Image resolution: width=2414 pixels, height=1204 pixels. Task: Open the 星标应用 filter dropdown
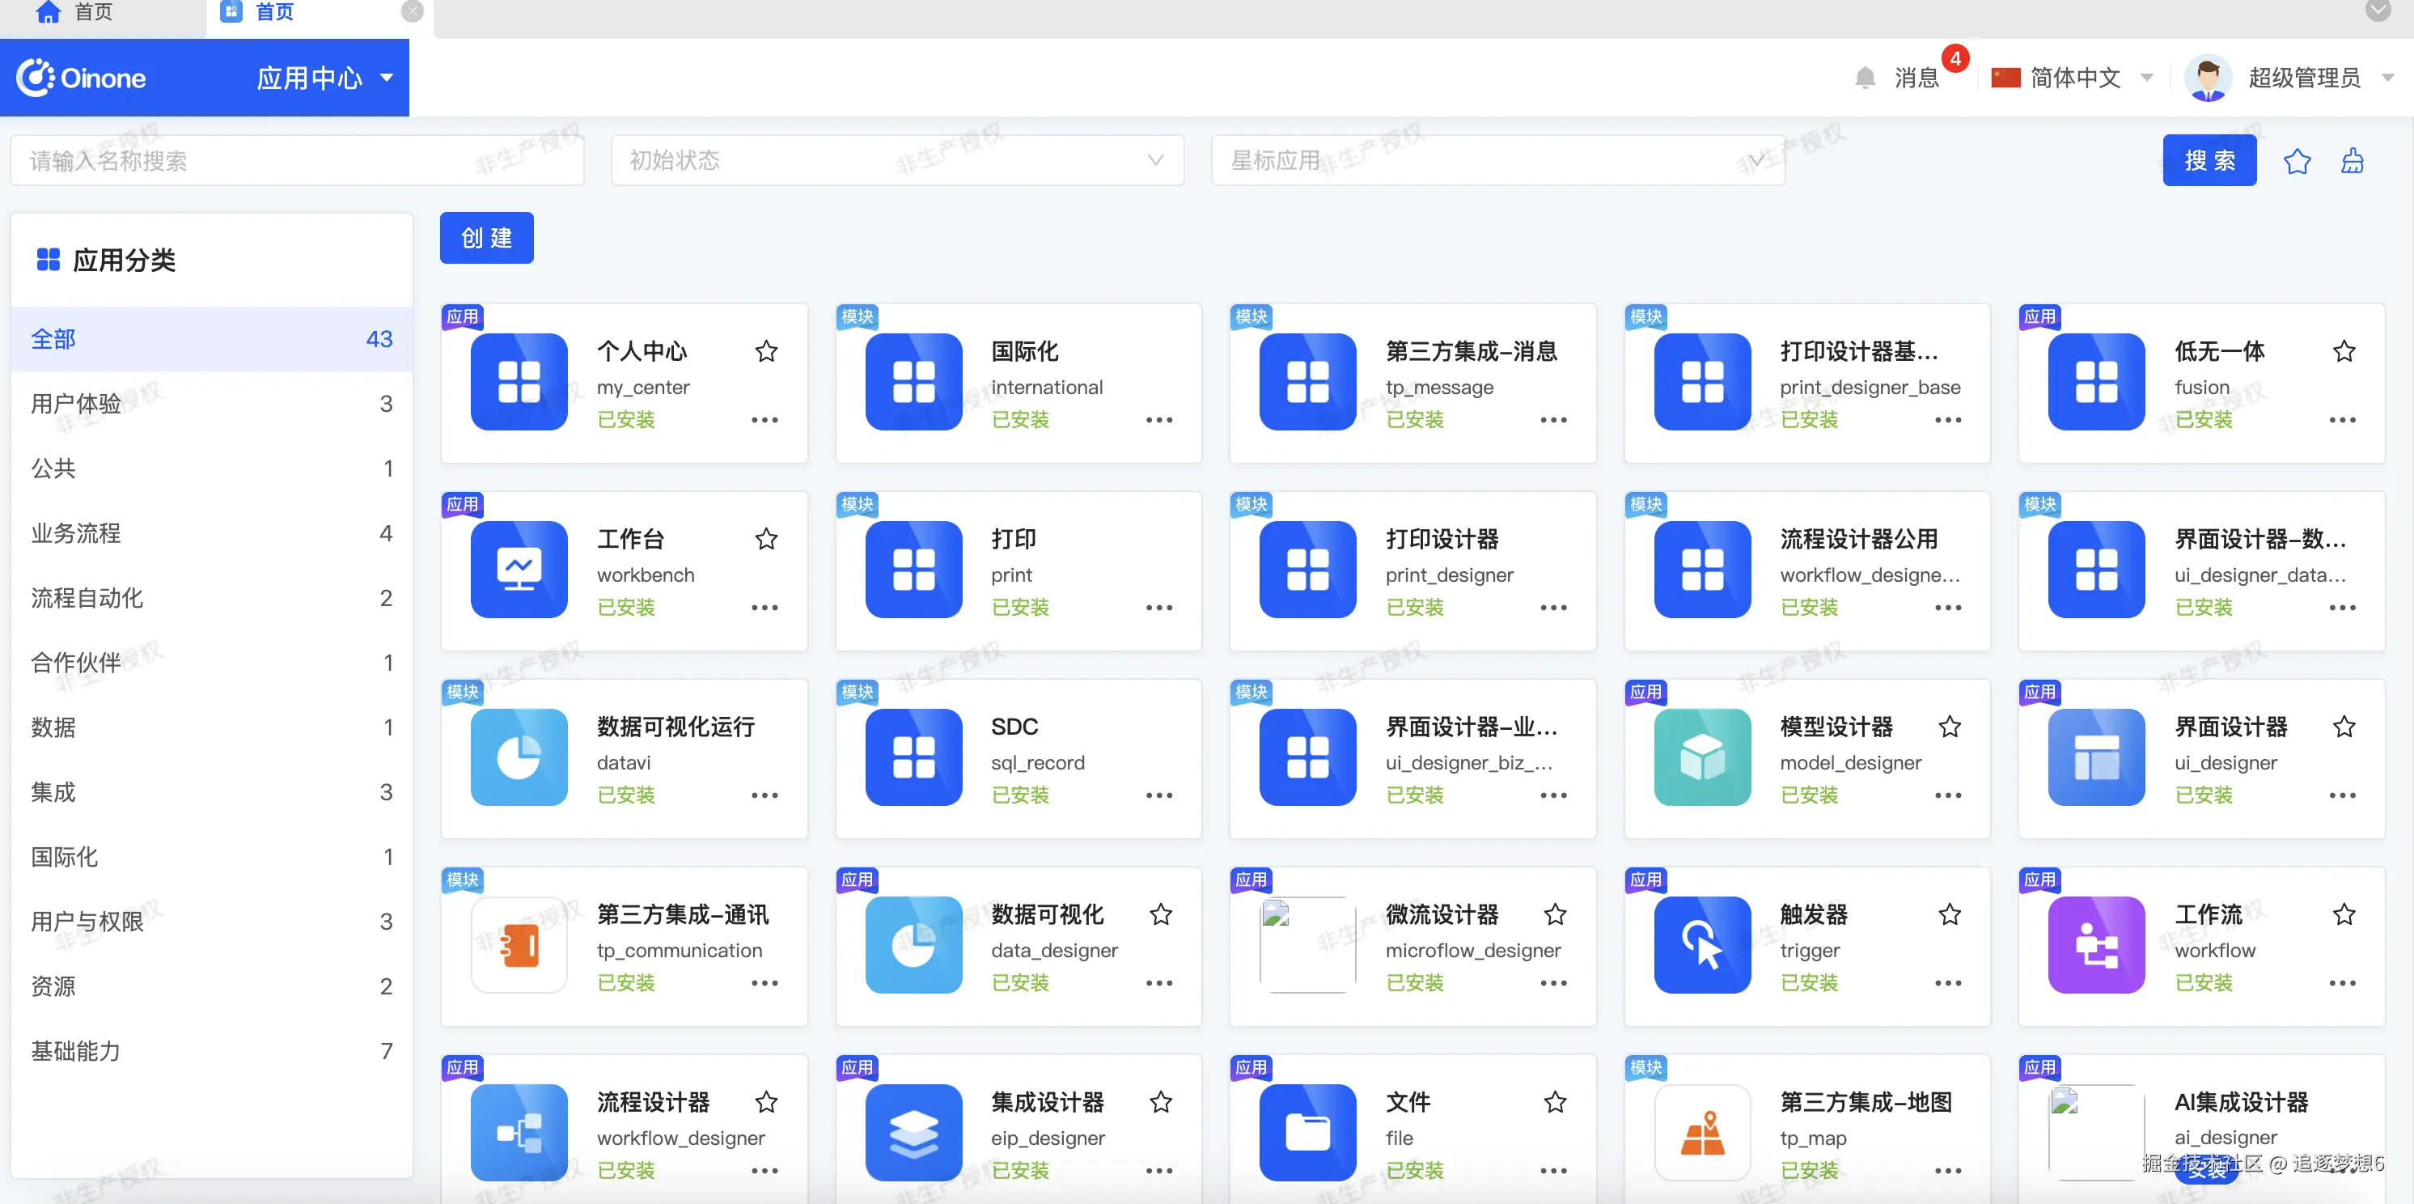[1497, 160]
